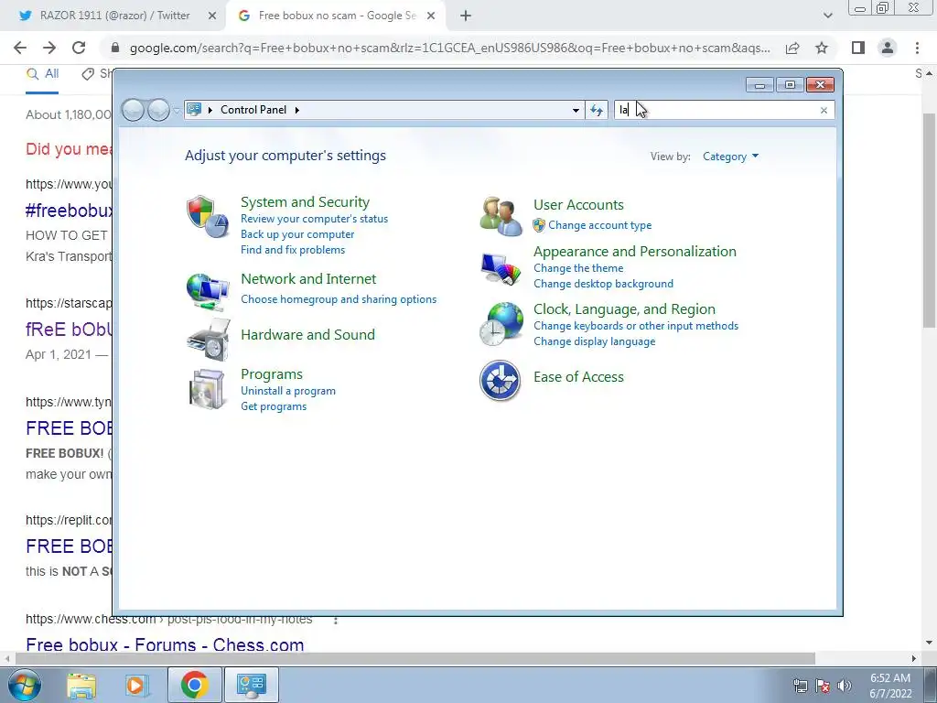
Task: Open a new Chrome tab
Action: click(466, 16)
